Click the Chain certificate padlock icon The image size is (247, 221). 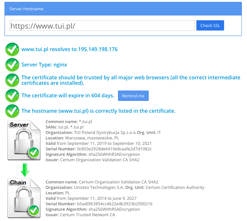click(x=24, y=198)
